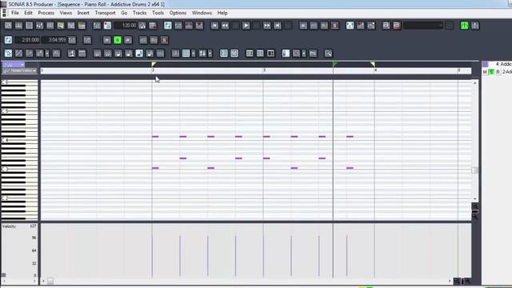The image size is (512, 288).
Task: Click the tempo field showing 120.00
Action: (126, 26)
